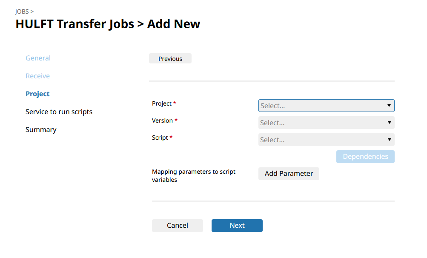Click the JOBS breadcrumb link
The image size is (427, 258).
pos(22,11)
